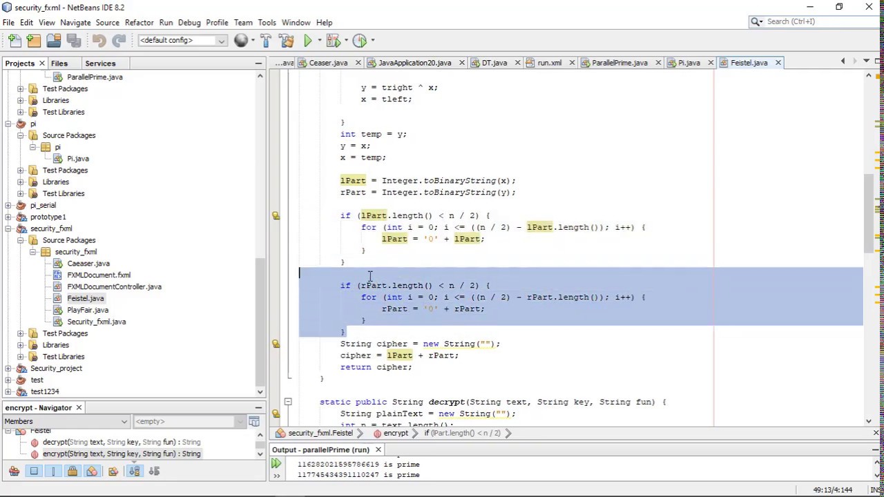The width and height of the screenshot is (884, 497).
Task: Click the New File toolbar icon
Action: [15, 41]
